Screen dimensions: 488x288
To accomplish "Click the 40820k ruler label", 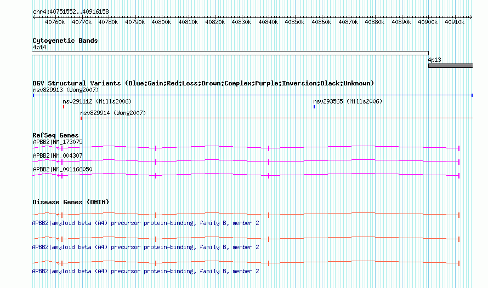I will pyautogui.click(x=215, y=22).
